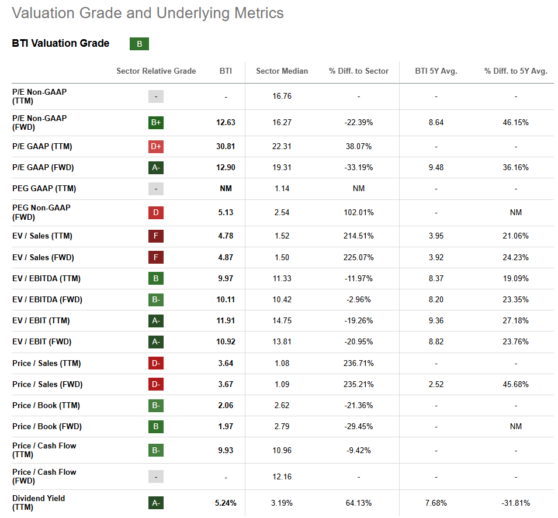Click the 5Y average value 7.68%
Viewport: 558px width, 518px height.
click(x=436, y=503)
